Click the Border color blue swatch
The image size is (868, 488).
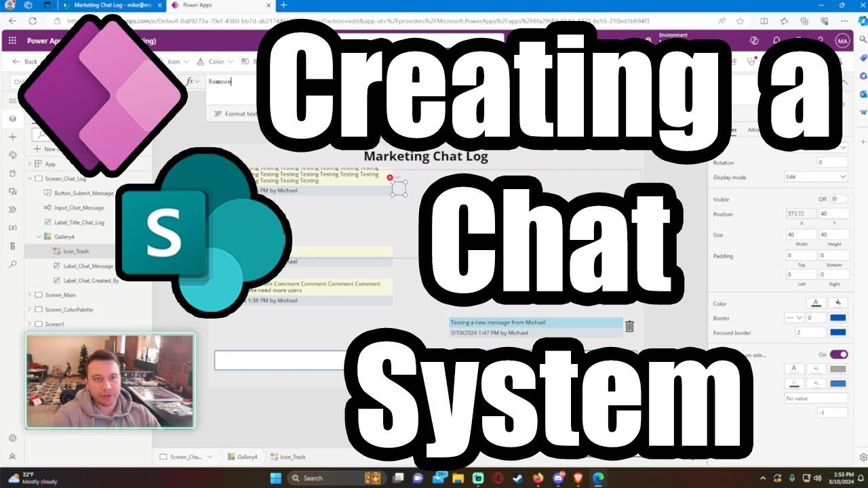pos(838,317)
